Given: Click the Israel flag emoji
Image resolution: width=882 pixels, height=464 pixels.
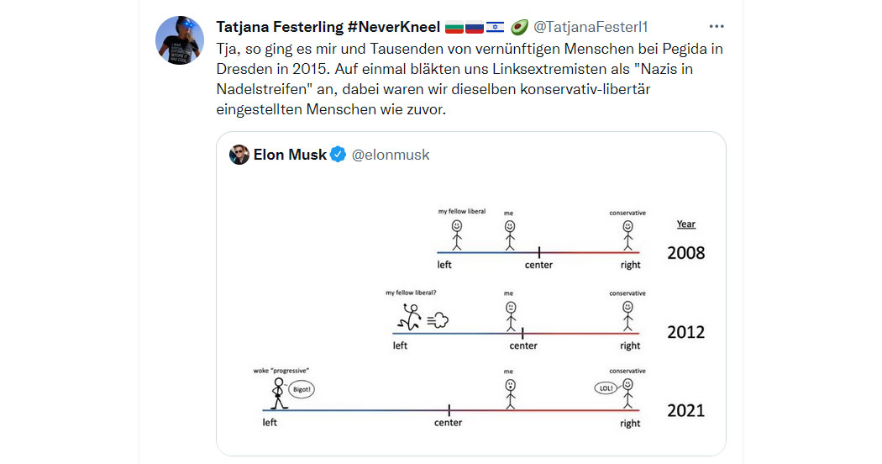Looking at the screenshot, I should [x=495, y=27].
